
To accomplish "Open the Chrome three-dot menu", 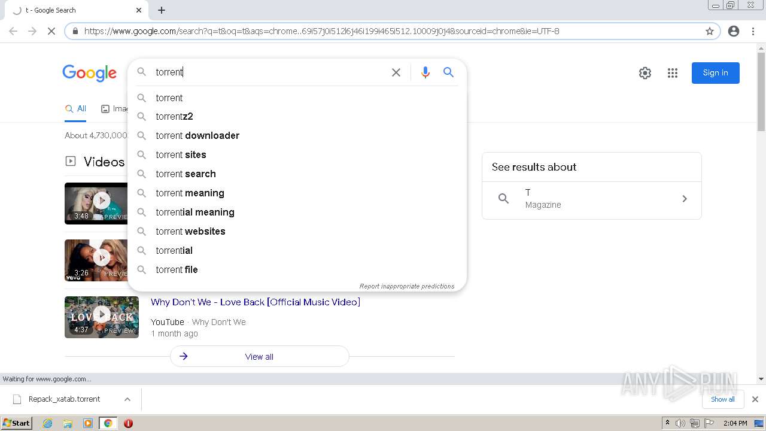I will 753,31.
